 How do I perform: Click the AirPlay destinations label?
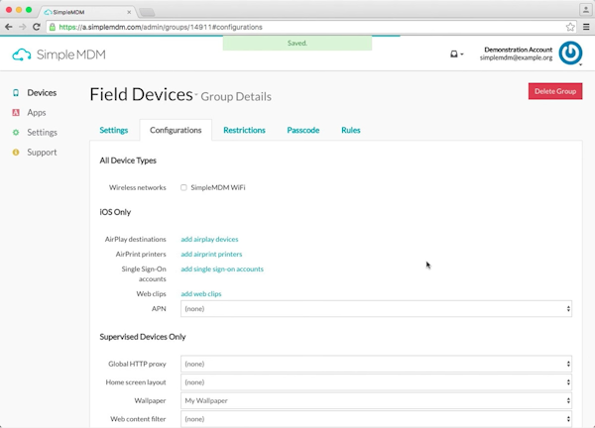(x=136, y=239)
